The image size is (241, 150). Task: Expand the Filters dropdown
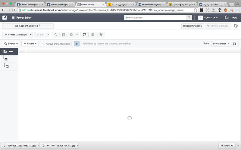(x=30, y=44)
